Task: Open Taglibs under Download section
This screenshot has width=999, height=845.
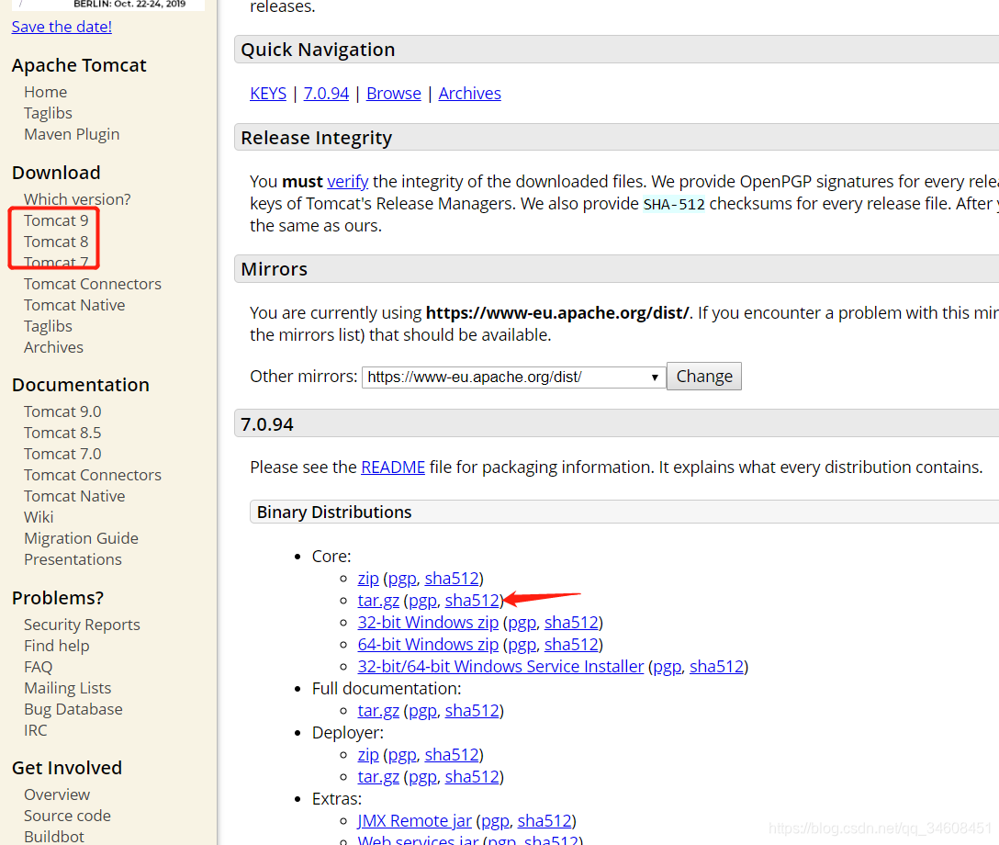Action: pyautogui.click(x=48, y=326)
